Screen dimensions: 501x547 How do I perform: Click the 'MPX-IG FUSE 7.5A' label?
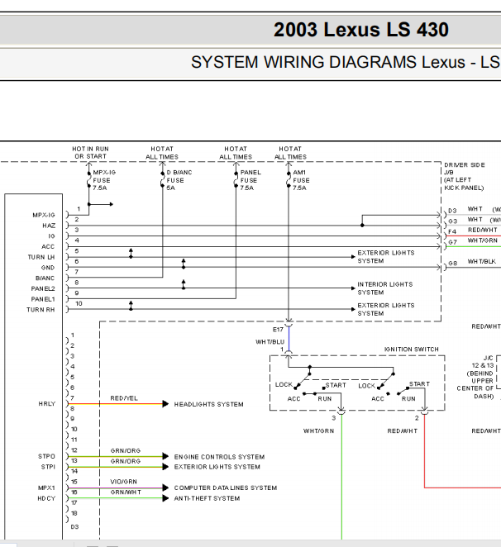[x=104, y=180]
